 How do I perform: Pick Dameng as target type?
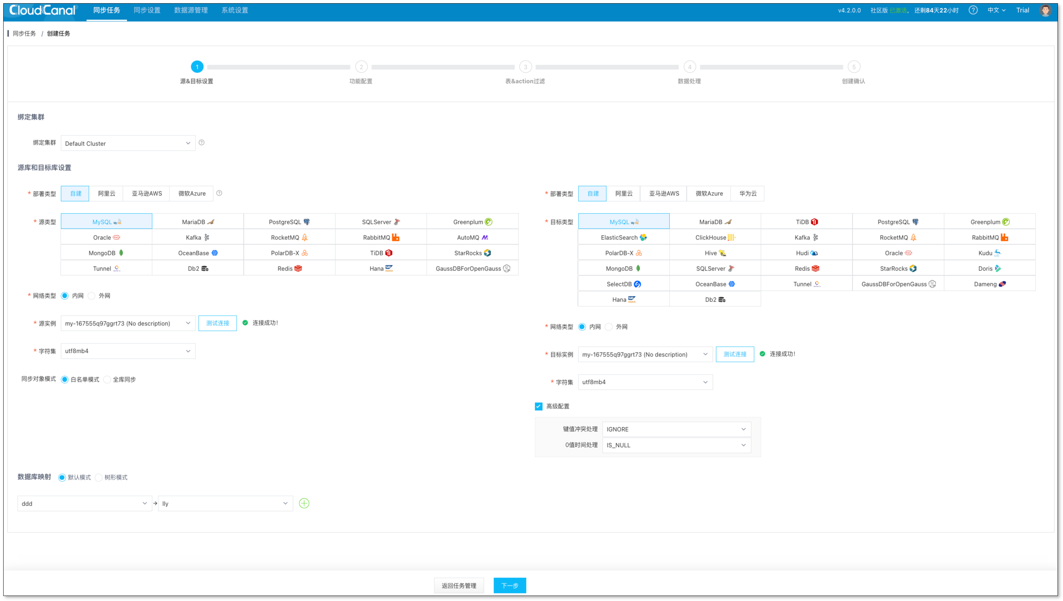990,284
